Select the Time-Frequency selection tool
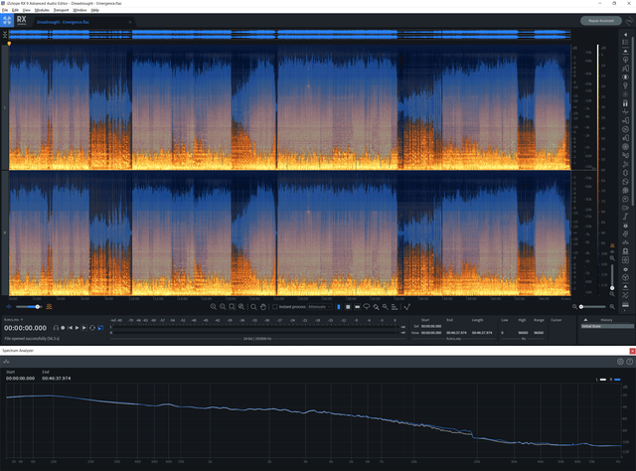The width and height of the screenshot is (636, 471). point(348,307)
